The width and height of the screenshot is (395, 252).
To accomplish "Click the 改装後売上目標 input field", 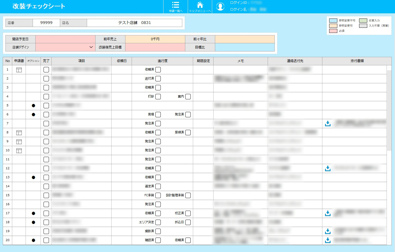I will point(155,47).
